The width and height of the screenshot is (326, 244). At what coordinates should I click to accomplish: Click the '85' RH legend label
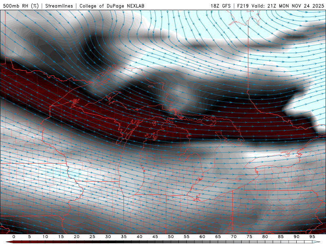281,237
